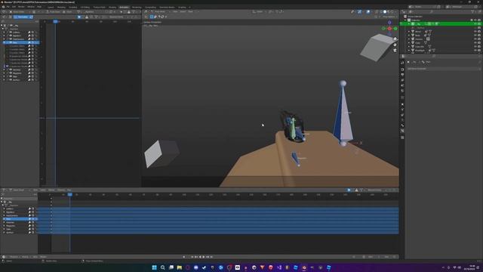Image resolution: width=483 pixels, height=272 pixels.
Task: Open the Render properties tab icon
Action: point(402,70)
